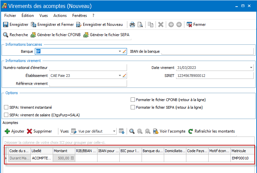Click the first greyed search-navigation icon

tap(140, 131)
